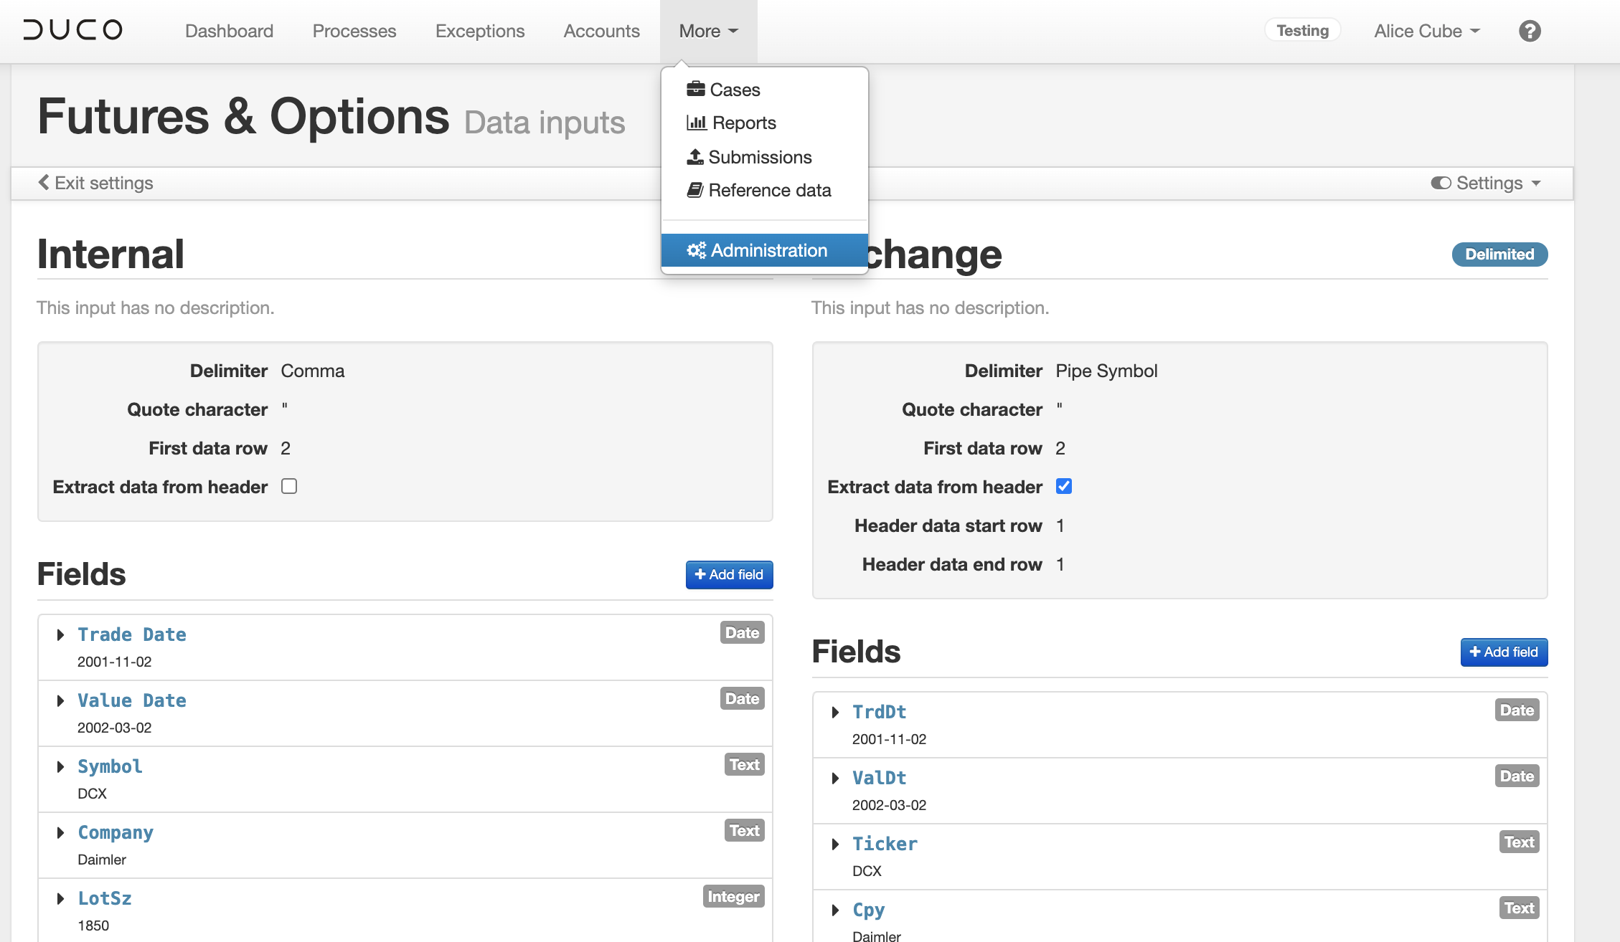Expand the Symbol field row

click(60, 766)
